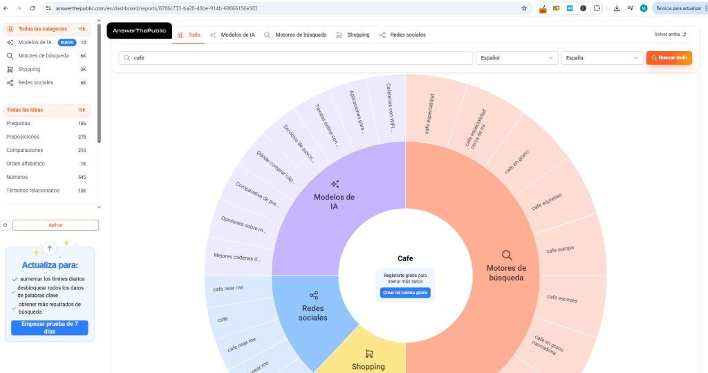Image resolution: width=708 pixels, height=373 pixels.
Task: Click the Shopping cart icon in sidebar
Action: [x=10, y=70]
